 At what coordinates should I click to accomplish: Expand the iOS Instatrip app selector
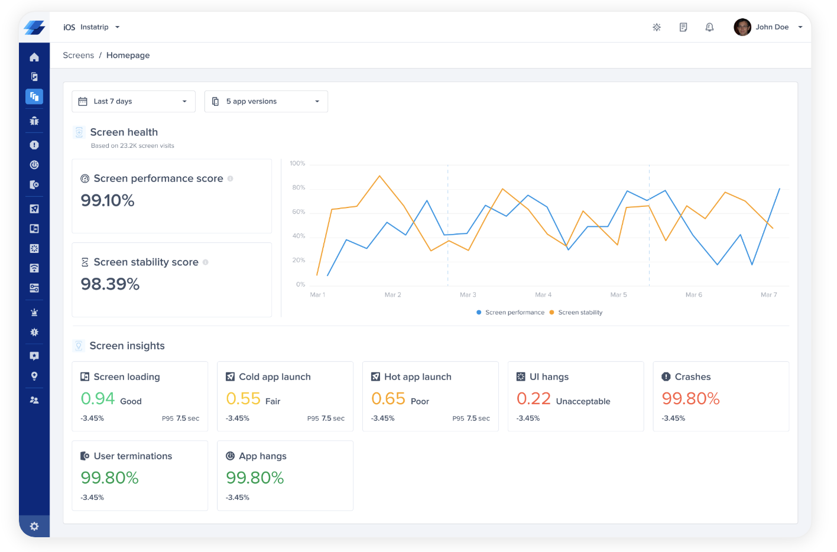click(92, 27)
